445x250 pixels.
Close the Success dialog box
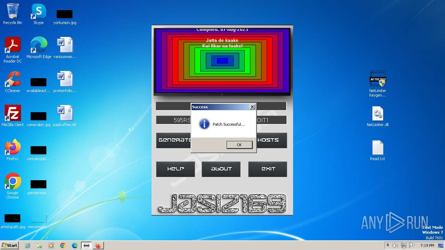(252, 107)
